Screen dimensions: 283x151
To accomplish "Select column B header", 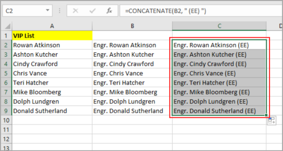I will [x=132, y=26].
